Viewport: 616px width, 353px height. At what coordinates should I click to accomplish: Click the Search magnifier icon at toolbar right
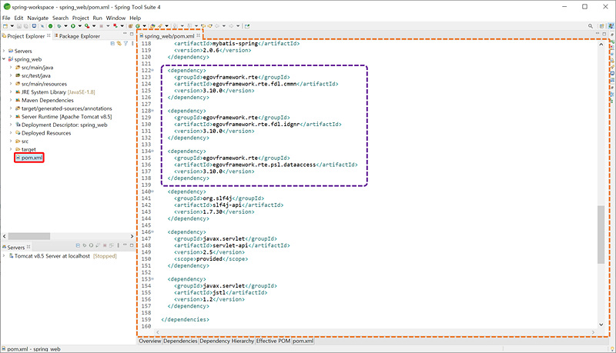(591, 26)
